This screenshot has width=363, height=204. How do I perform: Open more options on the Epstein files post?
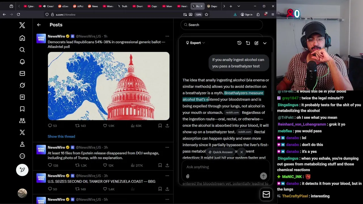(167, 147)
